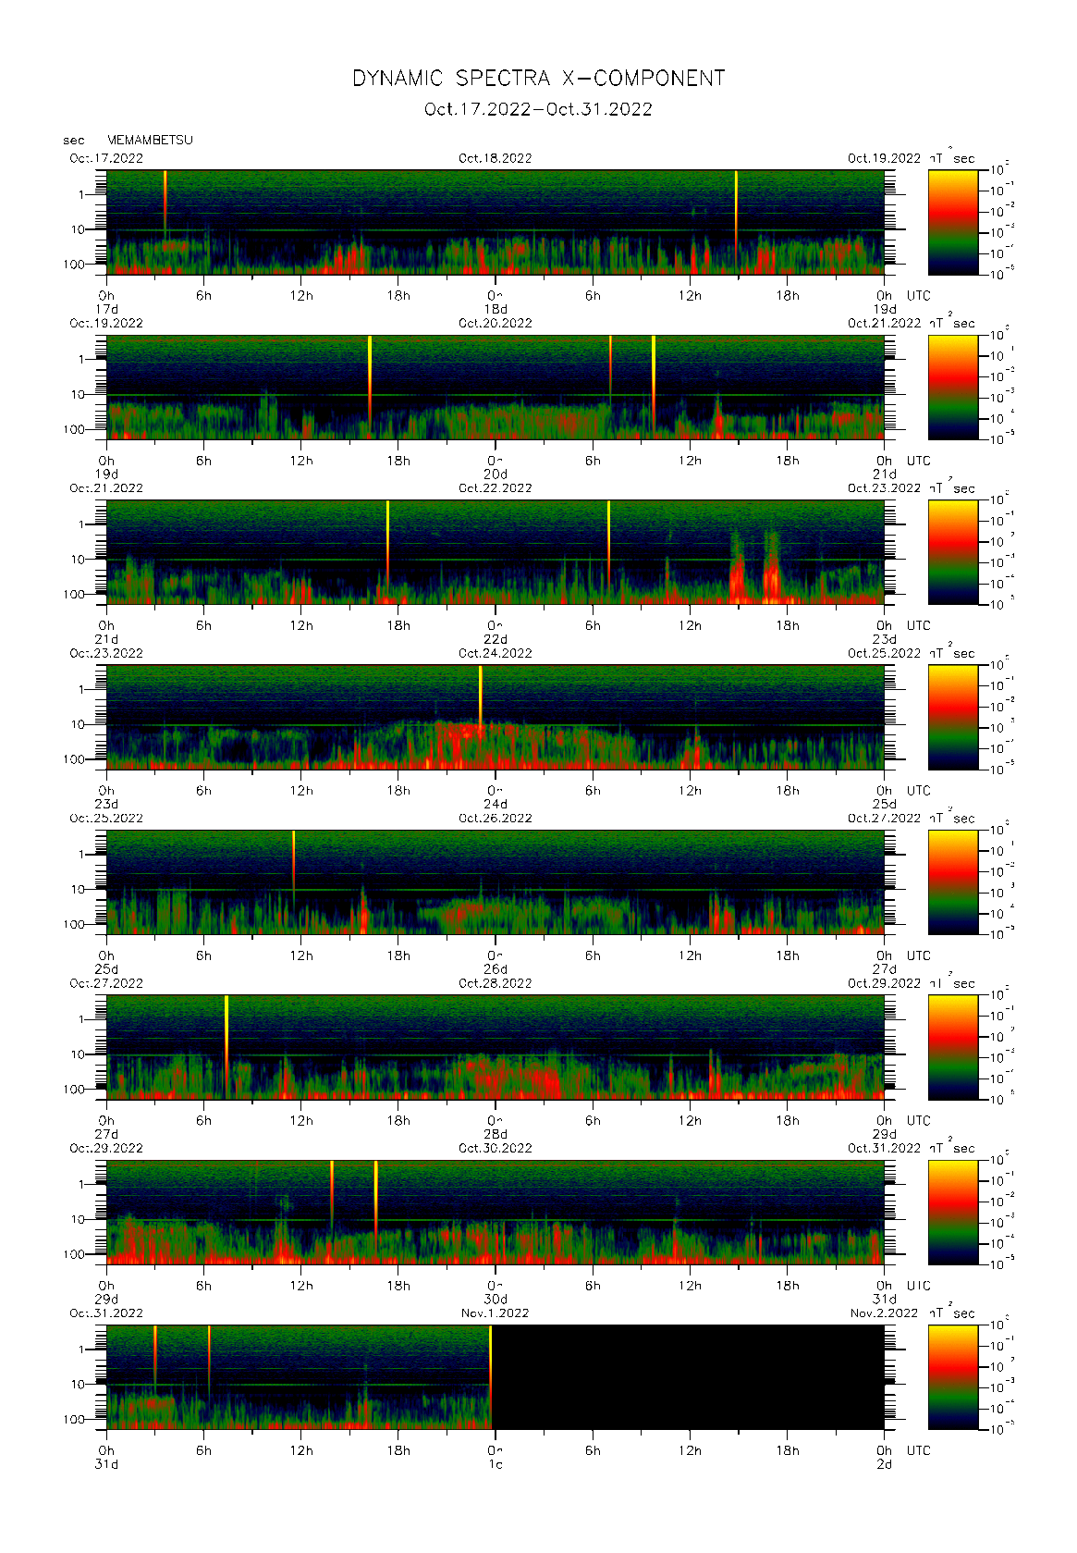Click the MEMAMBETSU station label
The height and width of the screenshot is (1553, 1077).
click(x=150, y=140)
